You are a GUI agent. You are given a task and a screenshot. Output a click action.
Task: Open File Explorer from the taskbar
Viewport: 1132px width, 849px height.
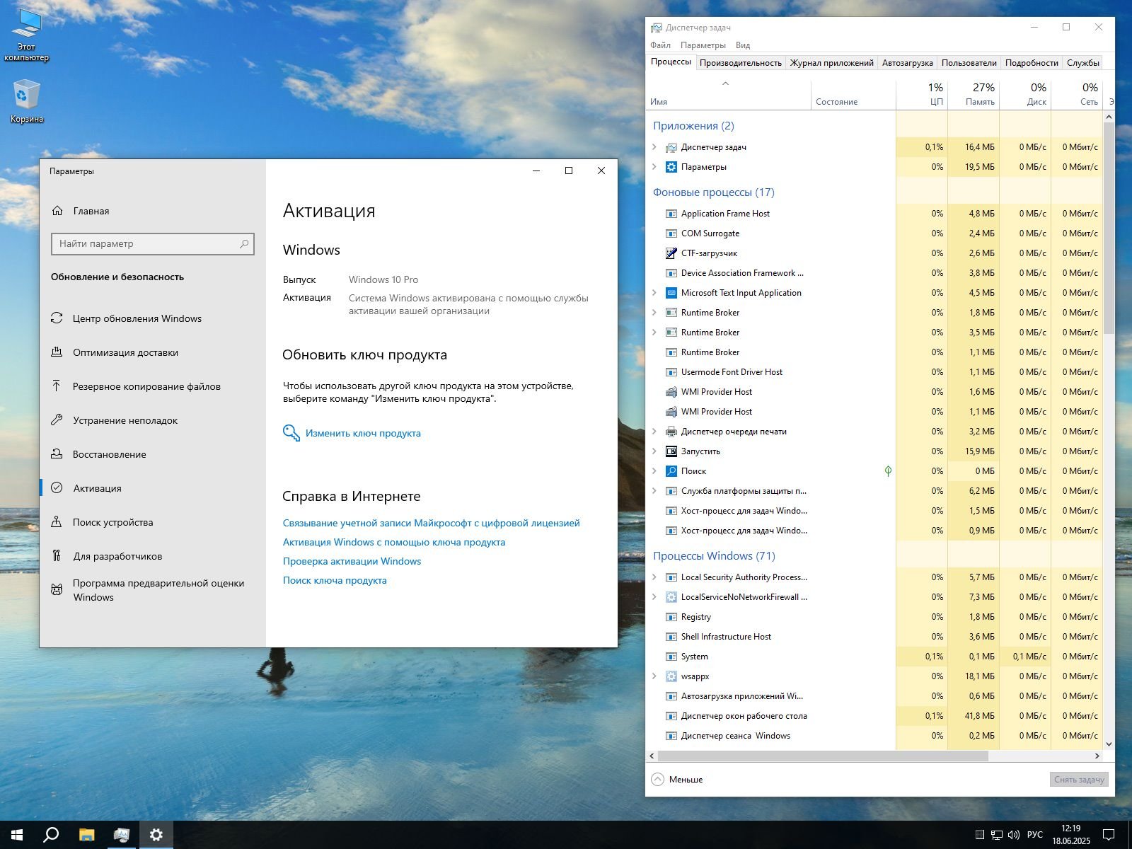coord(86,835)
